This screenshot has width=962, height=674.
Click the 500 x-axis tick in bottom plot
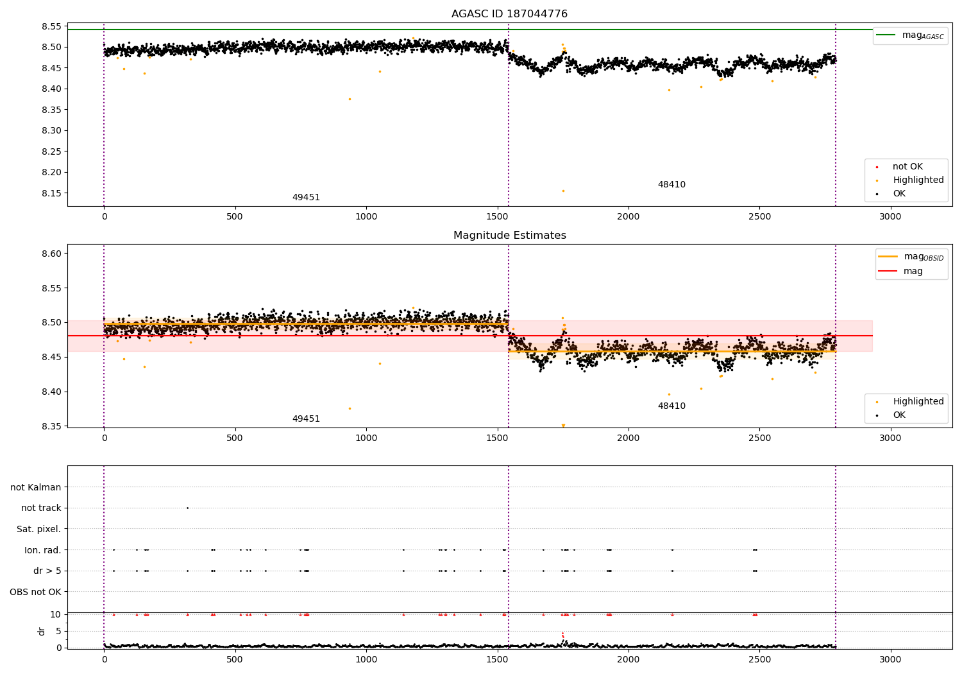(x=235, y=659)
